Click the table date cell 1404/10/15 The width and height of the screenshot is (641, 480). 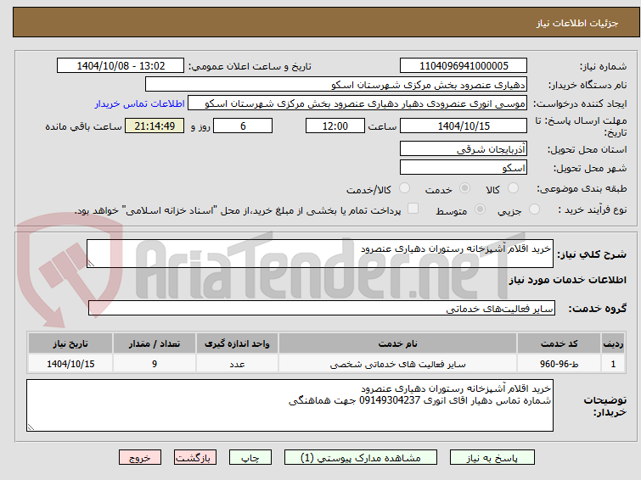(70, 364)
